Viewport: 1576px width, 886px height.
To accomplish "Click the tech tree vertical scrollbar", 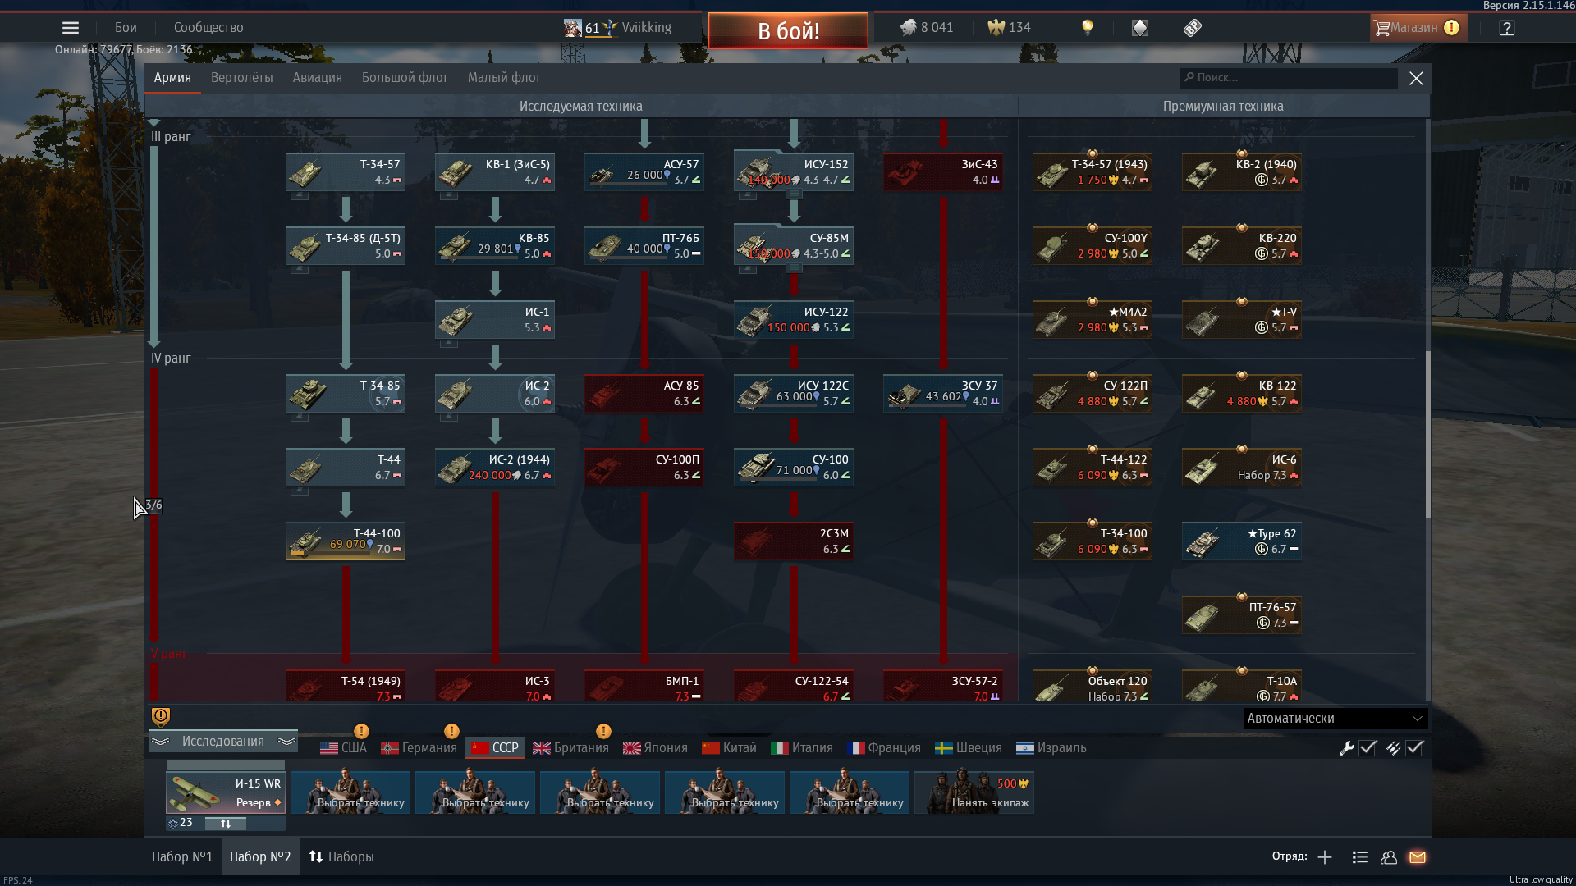I will tap(1428, 435).
